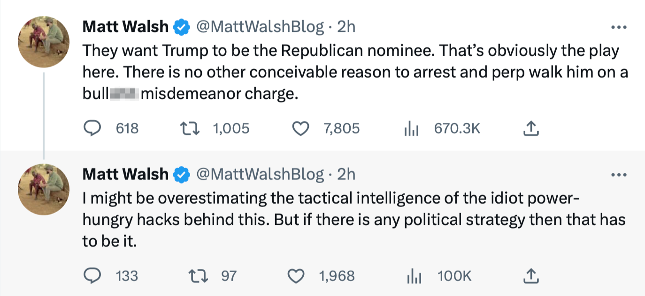Share the second tweet via share icon

click(530, 276)
